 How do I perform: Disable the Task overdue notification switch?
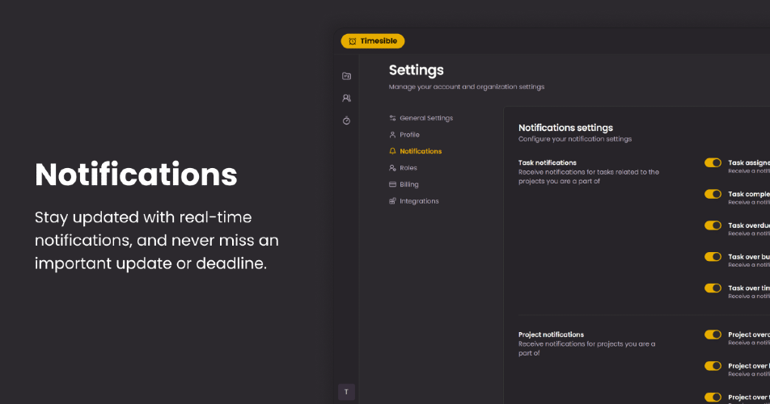click(713, 225)
